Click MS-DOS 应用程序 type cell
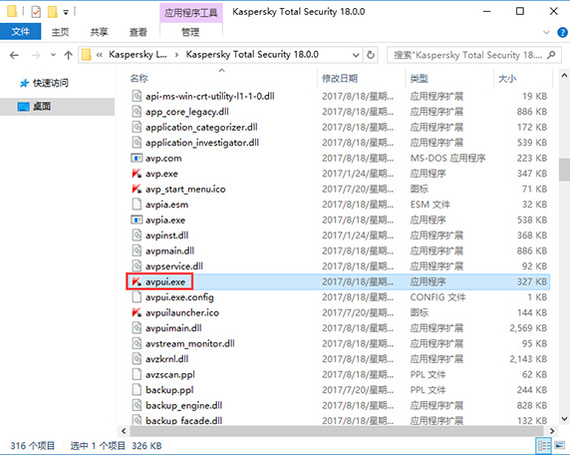This screenshot has width=570, height=455. click(447, 158)
